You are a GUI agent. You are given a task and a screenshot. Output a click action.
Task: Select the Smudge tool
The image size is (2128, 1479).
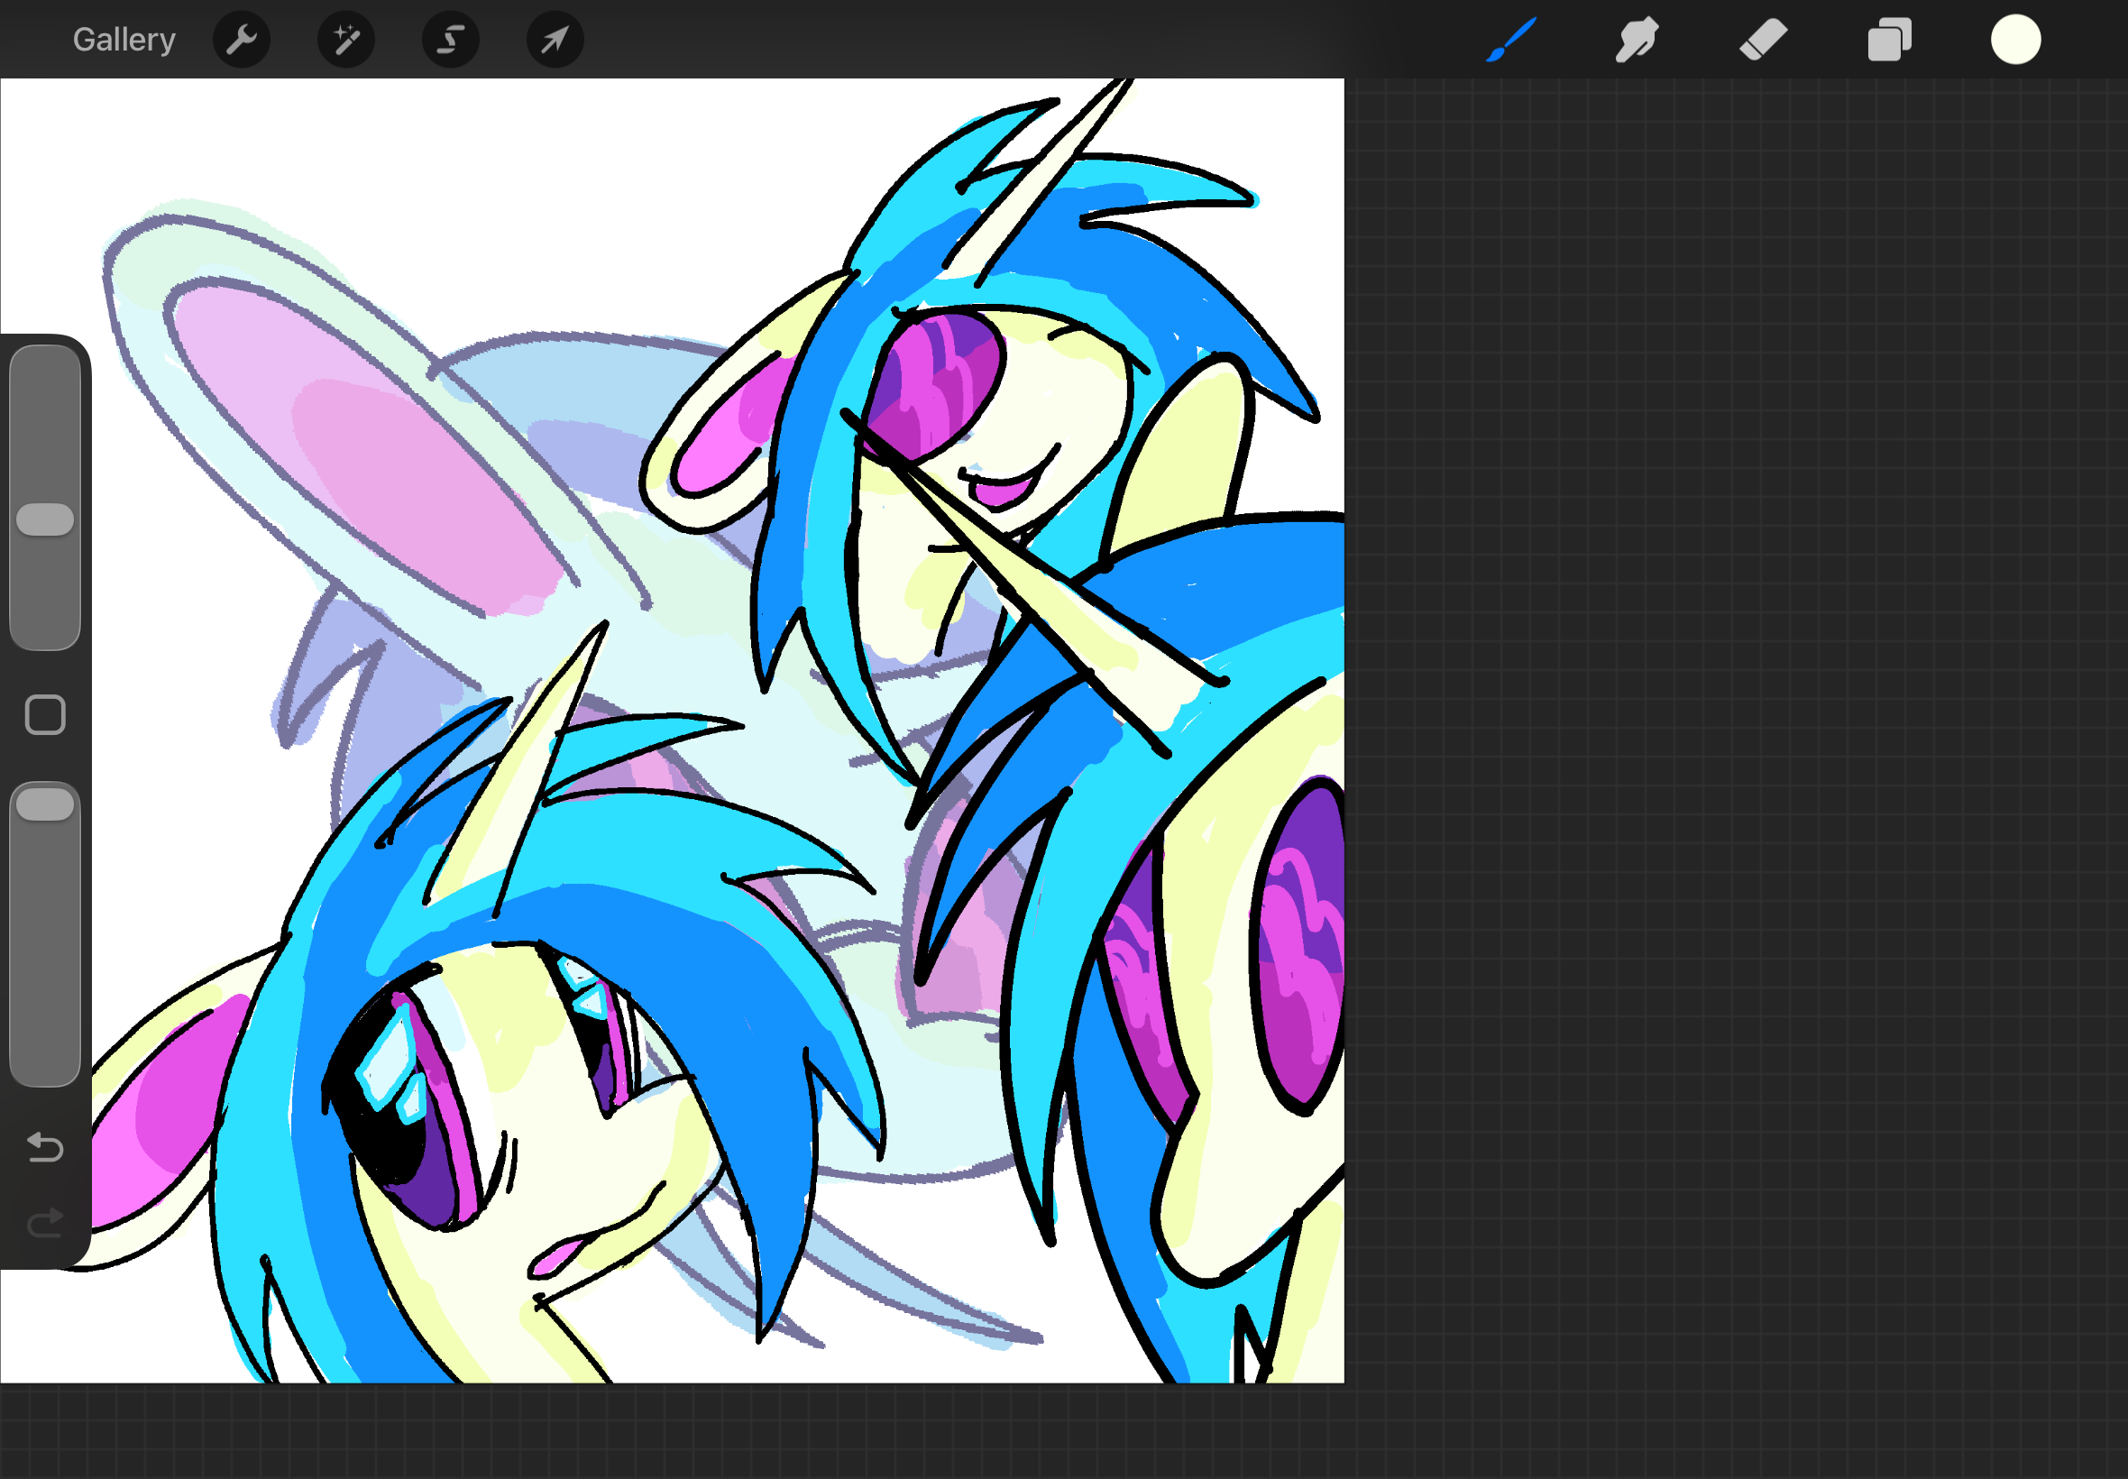pyautogui.click(x=1637, y=40)
